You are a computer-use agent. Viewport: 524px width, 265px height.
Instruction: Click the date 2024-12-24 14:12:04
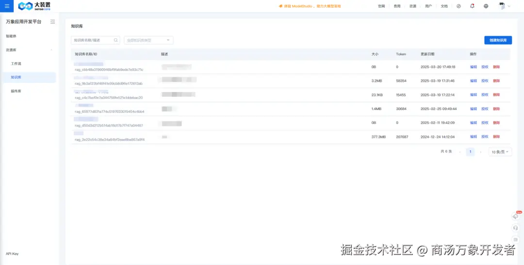tap(438, 137)
